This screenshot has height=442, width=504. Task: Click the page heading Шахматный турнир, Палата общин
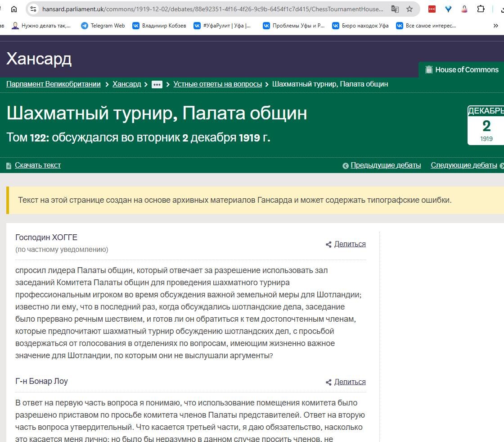157,114
